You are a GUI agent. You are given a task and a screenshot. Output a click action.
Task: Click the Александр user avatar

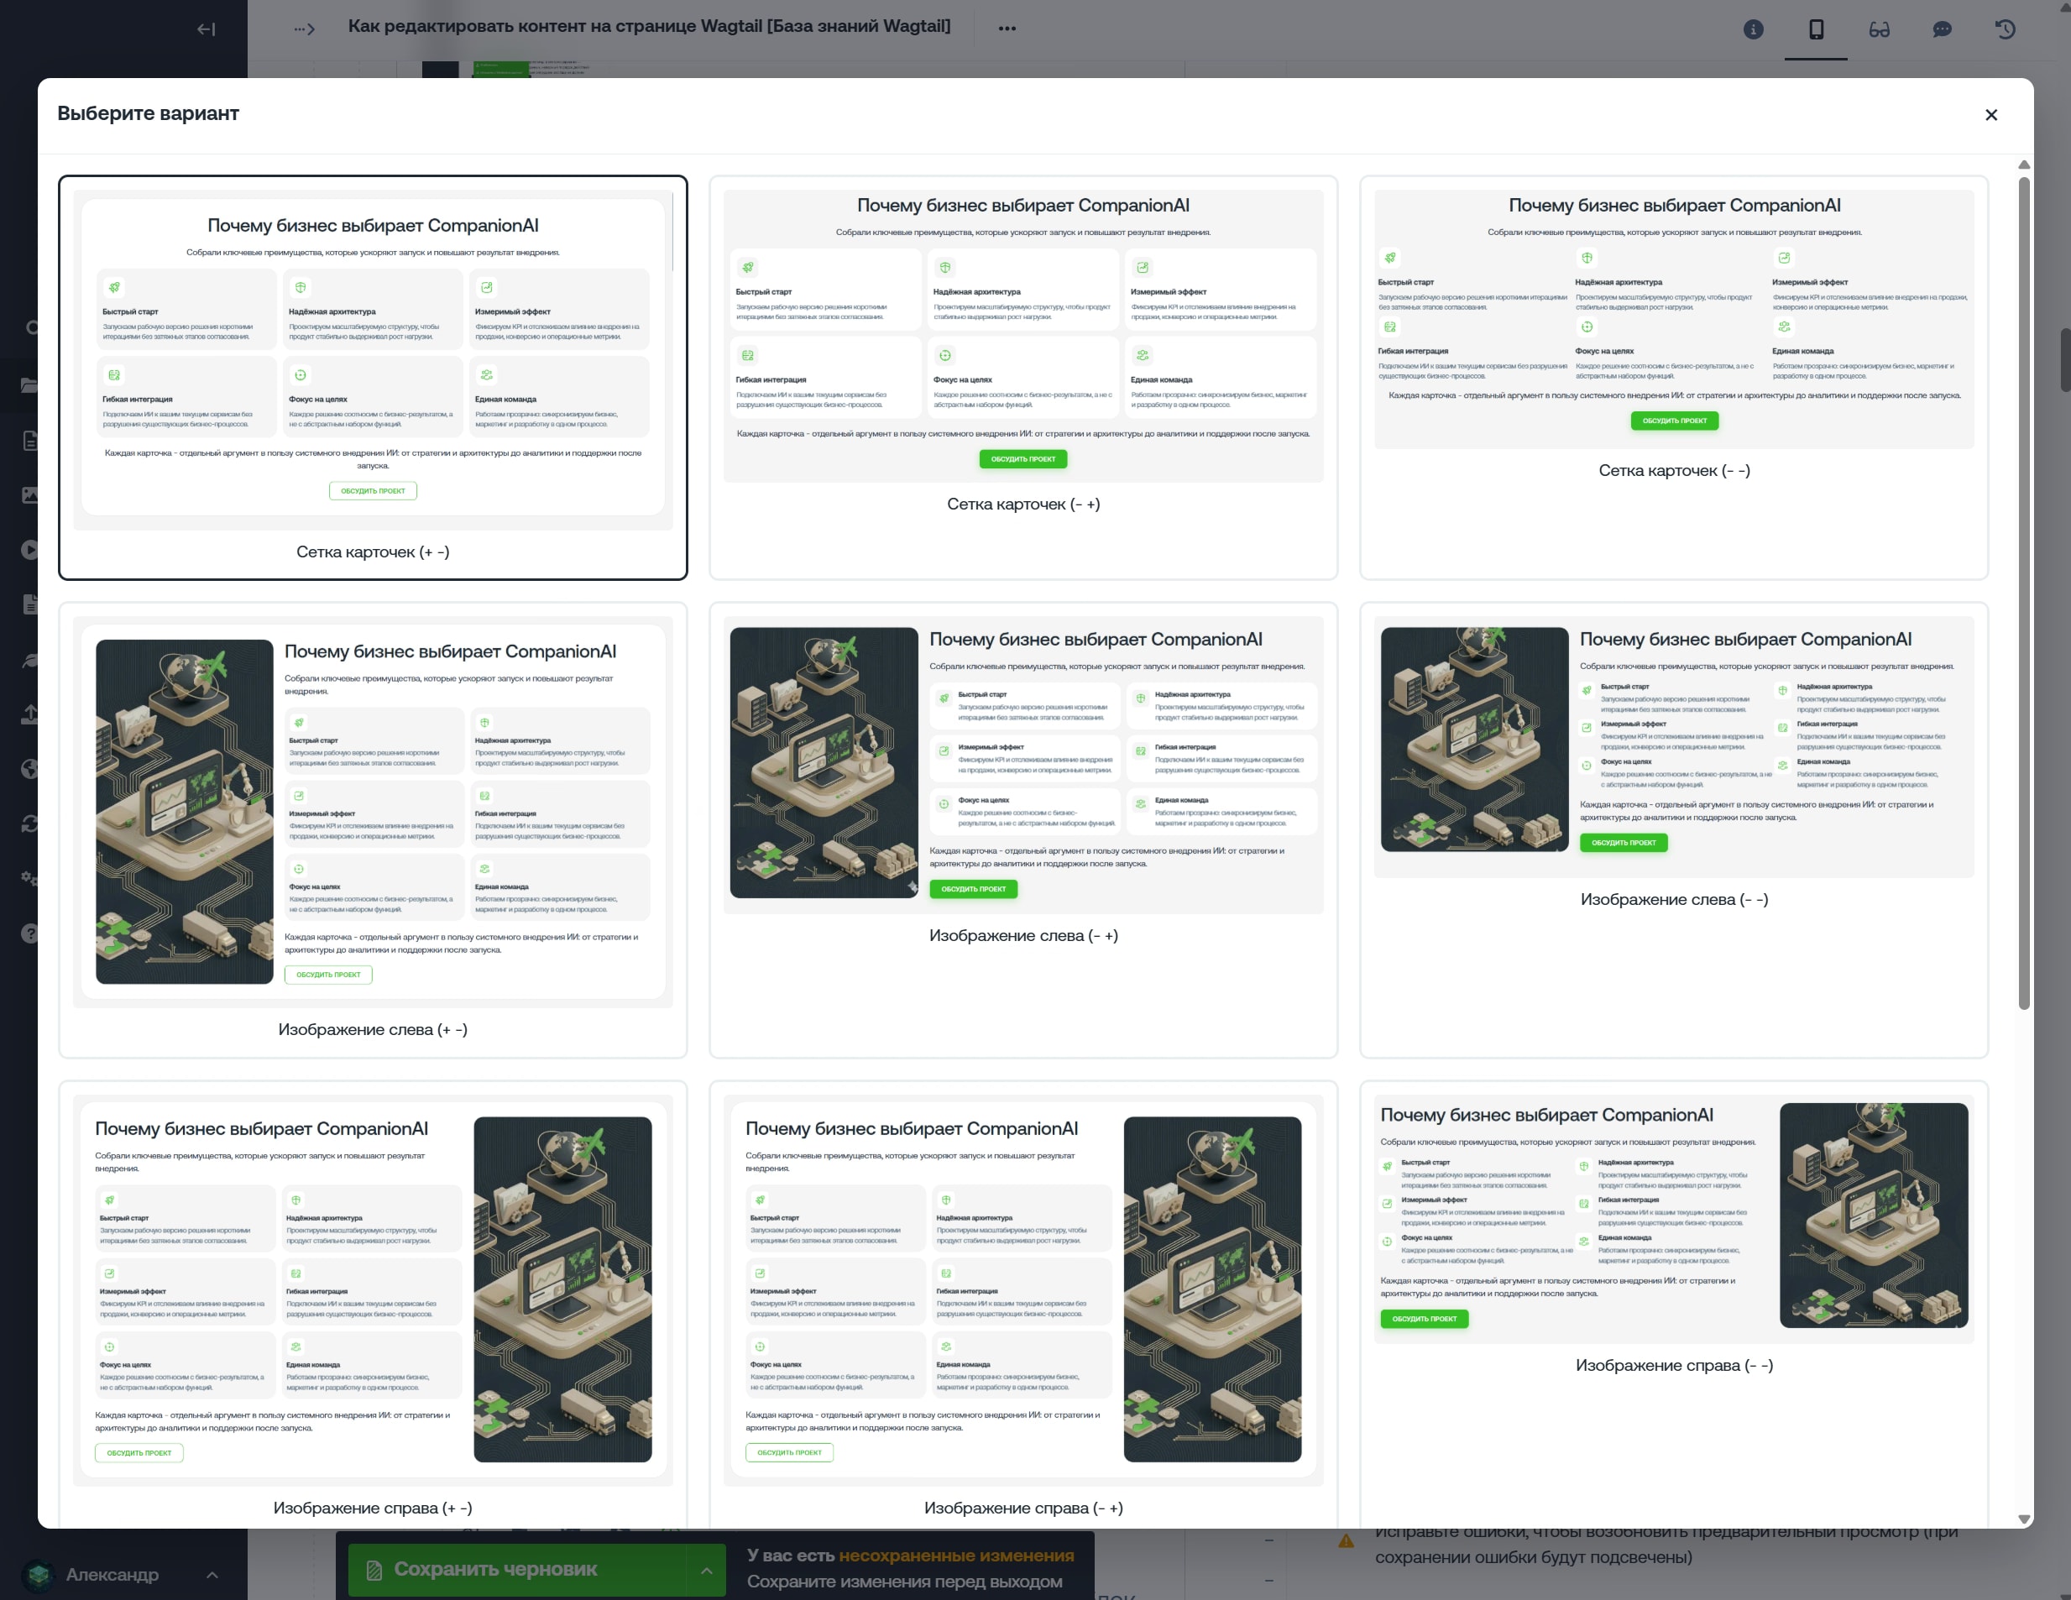(39, 1574)
